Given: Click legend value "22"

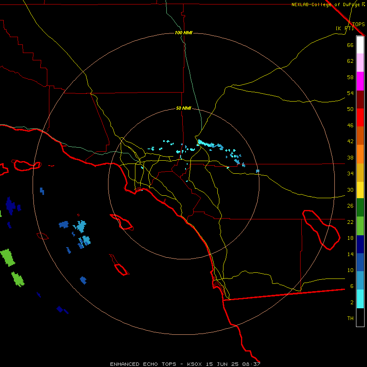Looking at the screenshot, I should coord(350,222).
